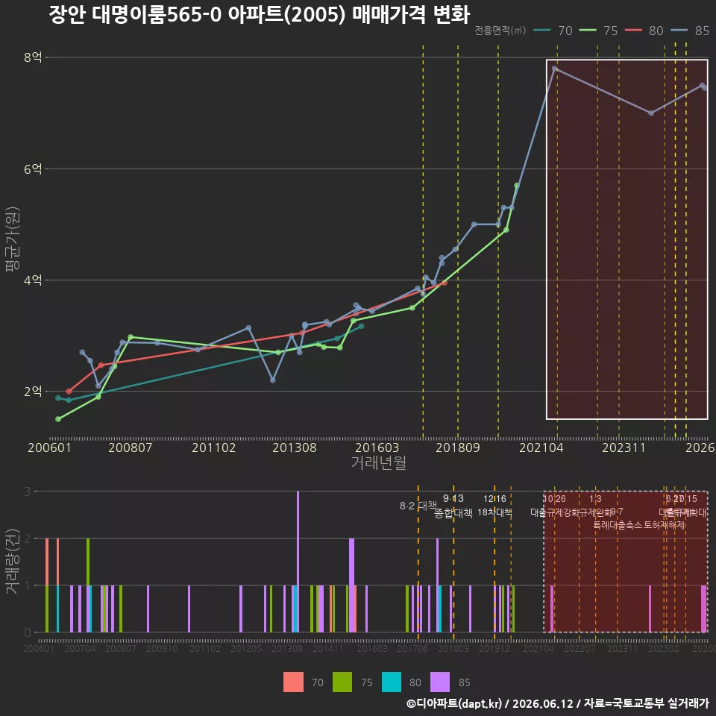716x716 pixels.
Task: Click the '4억' y-axis label
Action: (x=33, y=280)
